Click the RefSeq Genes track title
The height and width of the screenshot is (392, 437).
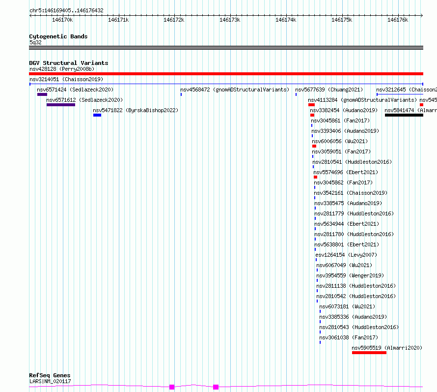point(50,376)
